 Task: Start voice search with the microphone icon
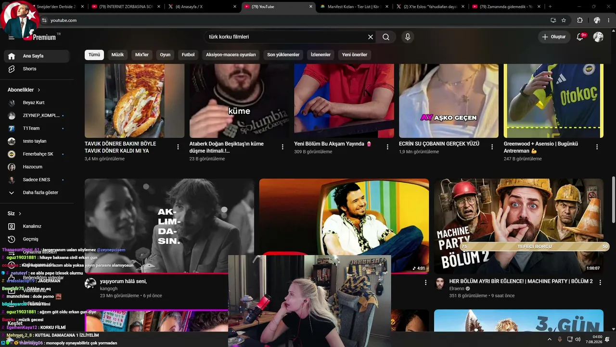point(408,37)
